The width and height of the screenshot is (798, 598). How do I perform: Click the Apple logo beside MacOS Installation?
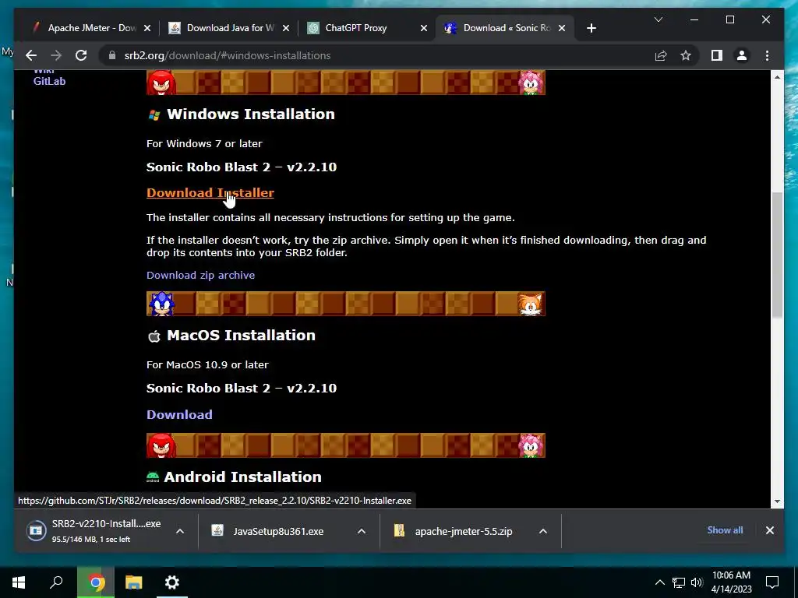154,336
